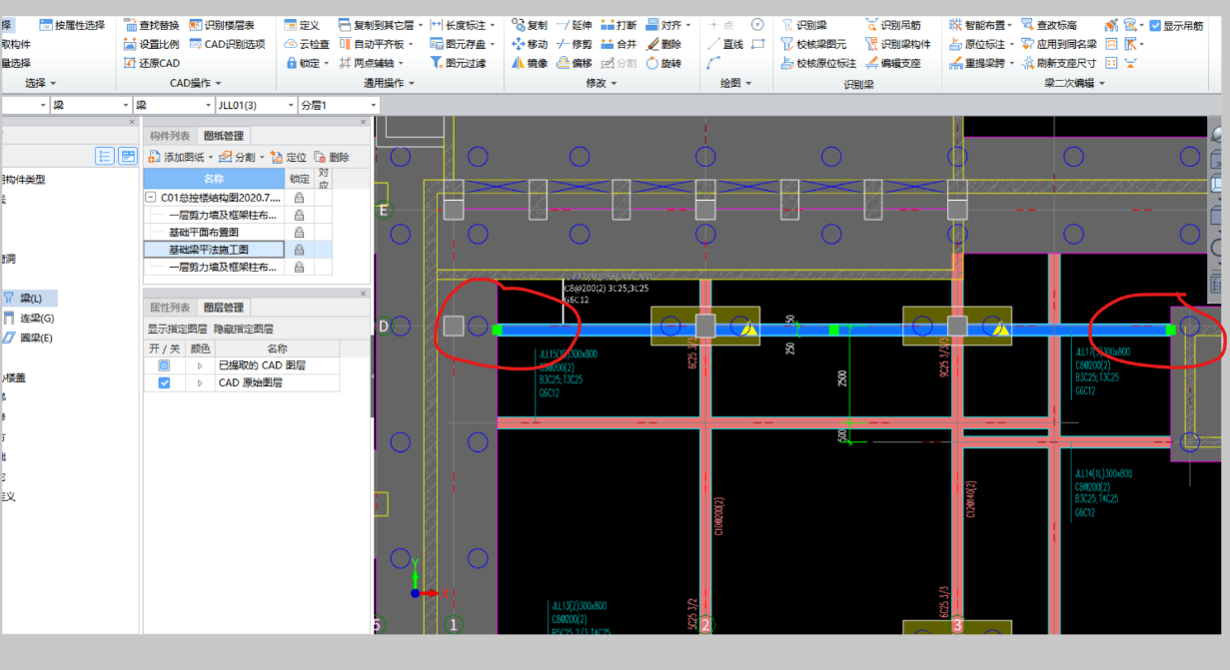Click 删除 in drawing management toolbar
The height and width of the screenshot is (670, 1230).
(x=332, y=157)
